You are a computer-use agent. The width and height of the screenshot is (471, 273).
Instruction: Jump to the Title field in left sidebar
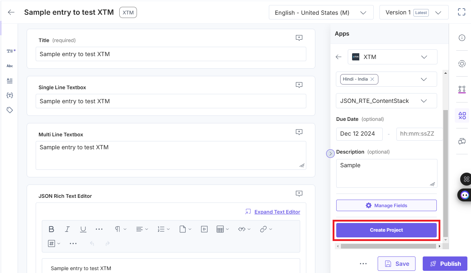(x=11, y=51)
